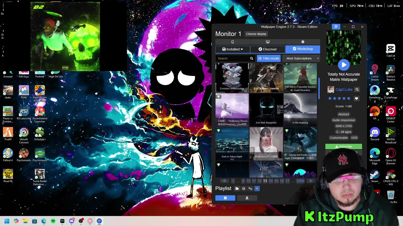Open File Explorer from taskbar
This screenshot has height=226, width=403.
25,221
